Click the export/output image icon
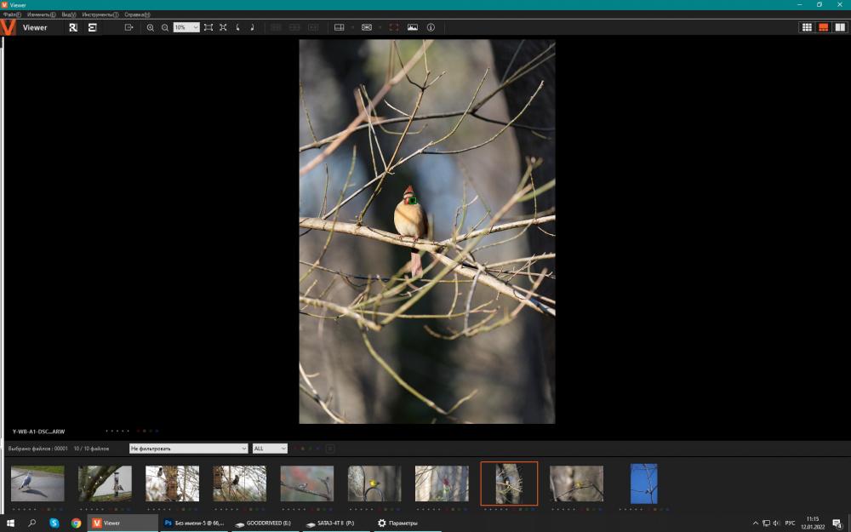The image size is (851, 532). [x=129, y=27]
